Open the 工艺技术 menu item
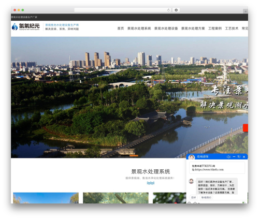Viewport: 259px width, 219px height. (x=232, y=28)
